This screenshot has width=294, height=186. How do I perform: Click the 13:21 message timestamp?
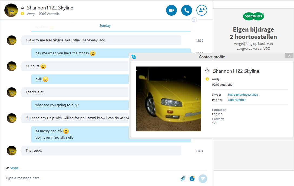pos(200,151)
